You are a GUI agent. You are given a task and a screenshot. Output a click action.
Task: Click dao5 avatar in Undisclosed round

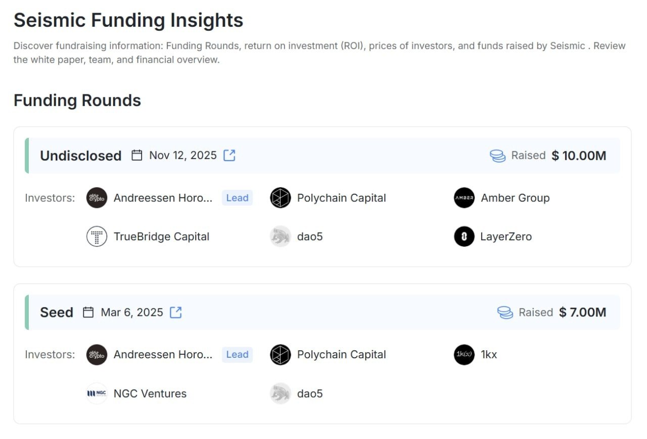(x=281, y=236)
